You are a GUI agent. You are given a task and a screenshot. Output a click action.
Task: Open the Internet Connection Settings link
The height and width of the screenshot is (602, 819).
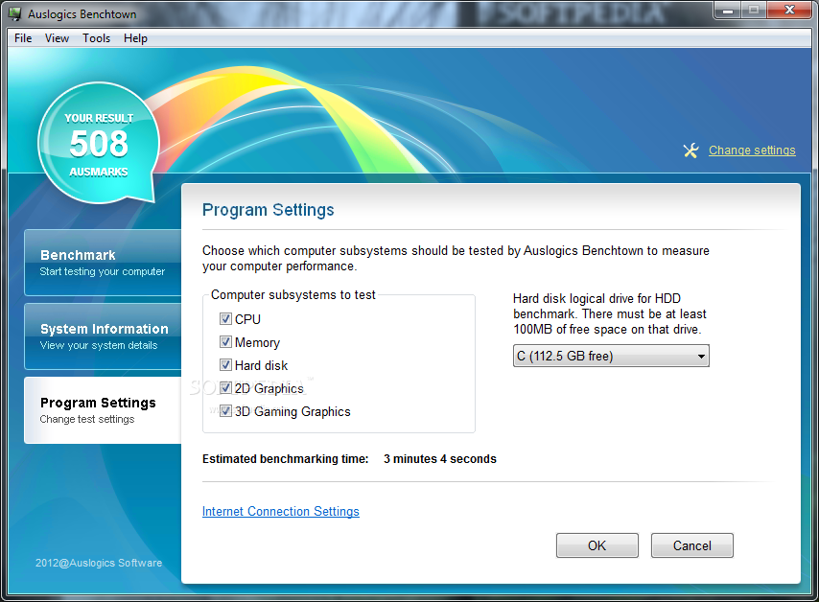pos(280,511)
